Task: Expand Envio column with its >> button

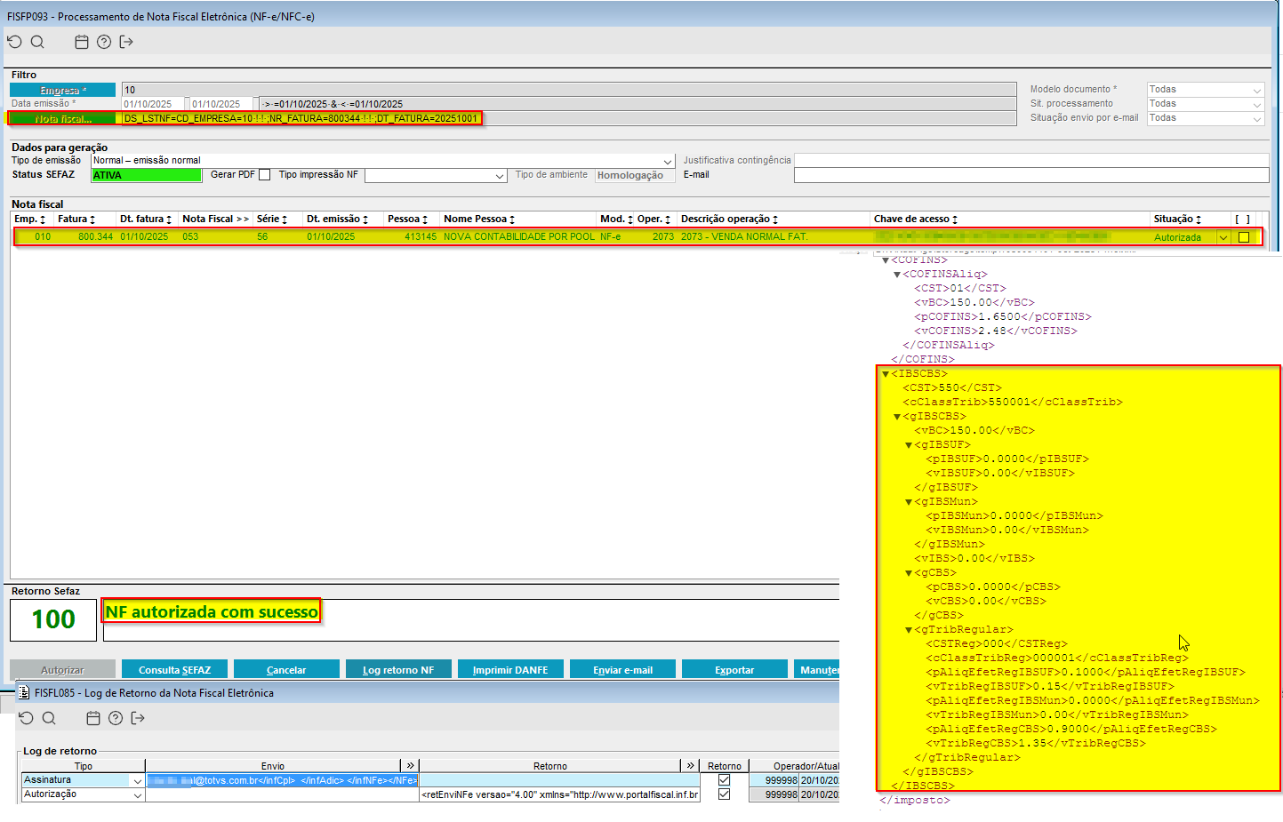Action: coord(410,765)
